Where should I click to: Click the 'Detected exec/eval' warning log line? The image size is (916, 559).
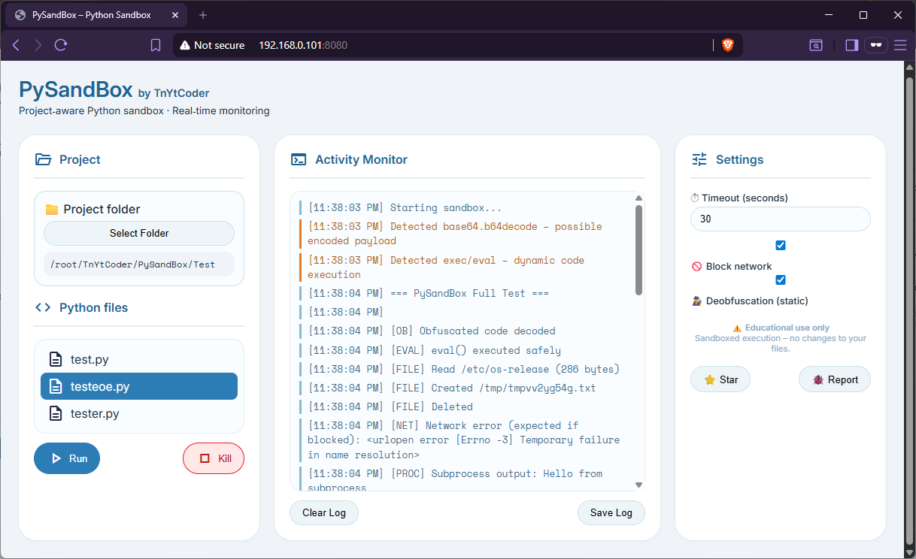(x=466, y=267)
